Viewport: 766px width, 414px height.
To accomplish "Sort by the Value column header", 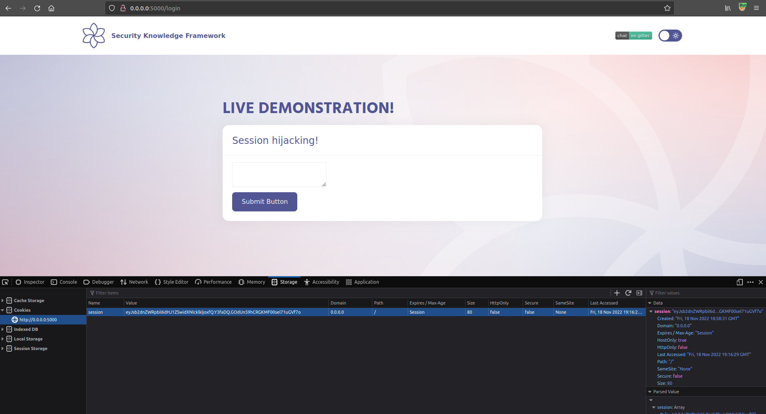I will pyautogui.click(x=227, y=303).
